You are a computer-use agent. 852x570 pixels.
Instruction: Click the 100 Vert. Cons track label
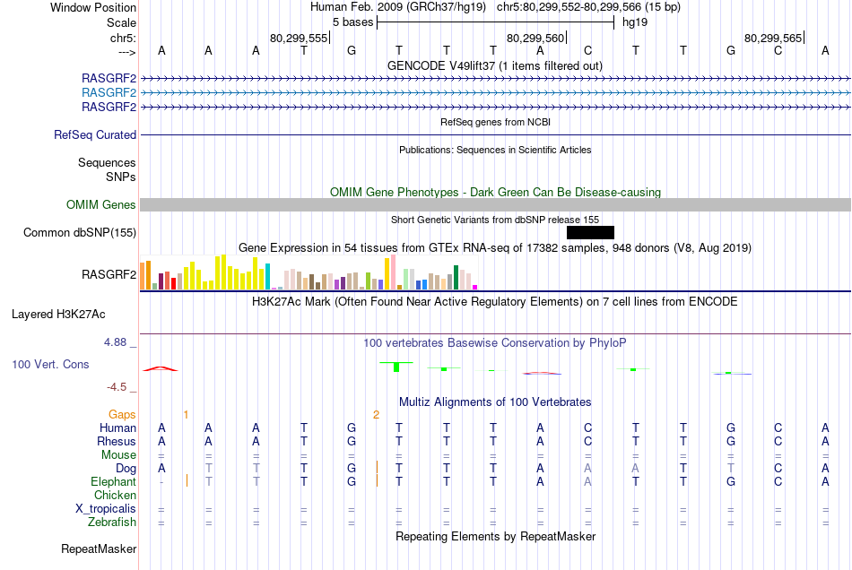[x=50, y=364]
